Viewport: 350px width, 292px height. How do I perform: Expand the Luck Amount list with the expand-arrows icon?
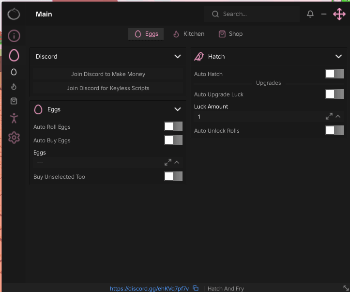click(x=329, y=116)
